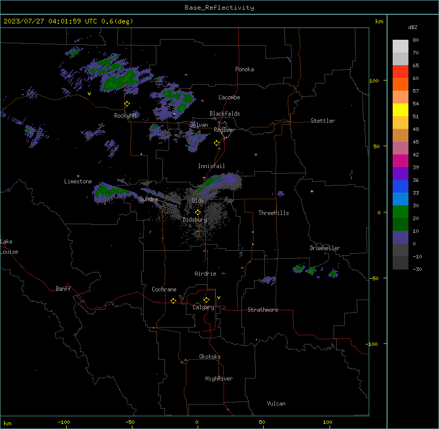Click the RedDeer city label
The image size is (439, 429).
[x=224, y=130]
